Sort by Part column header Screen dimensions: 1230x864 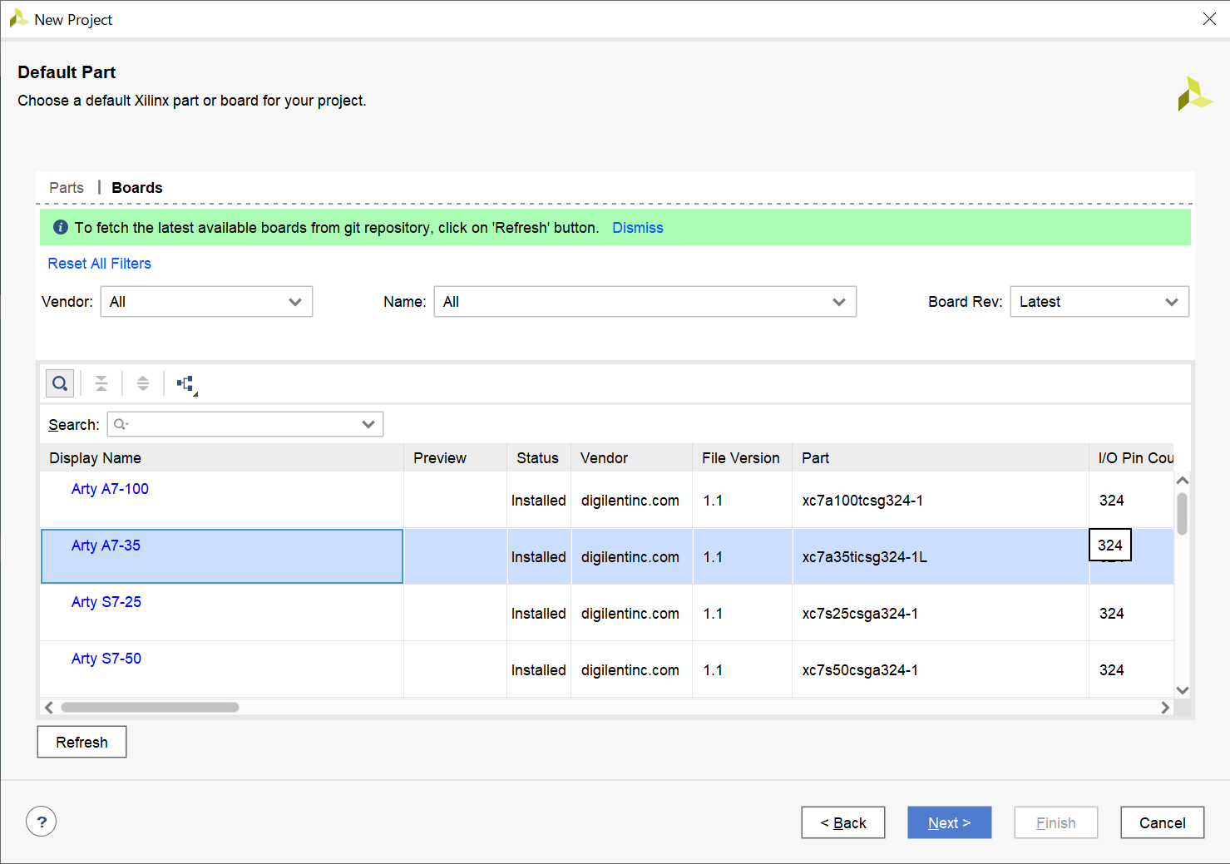tap(941, 458)
